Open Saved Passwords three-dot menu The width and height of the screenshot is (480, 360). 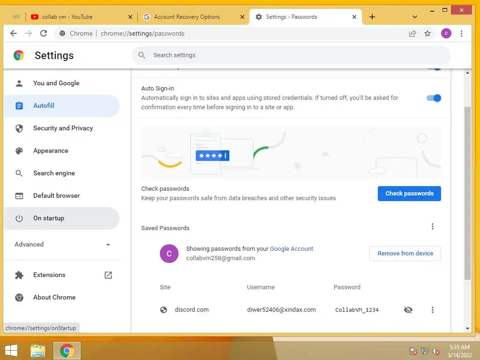coord(432,226)
